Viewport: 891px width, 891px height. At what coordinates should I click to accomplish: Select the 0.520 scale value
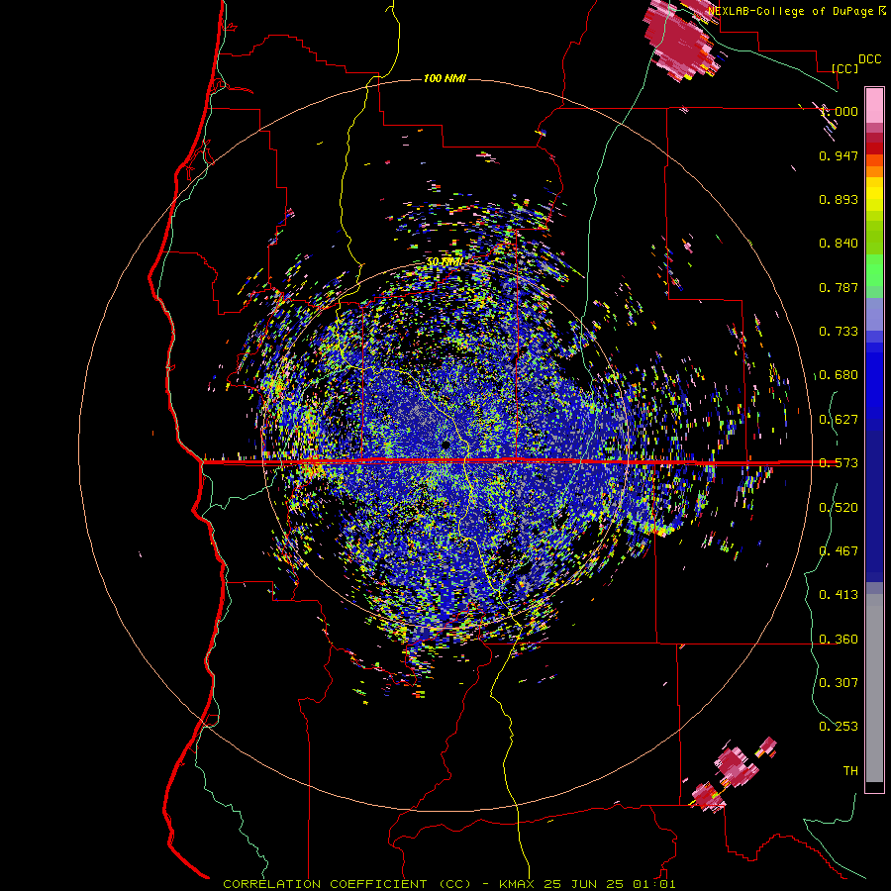click(x=839, y=508)
